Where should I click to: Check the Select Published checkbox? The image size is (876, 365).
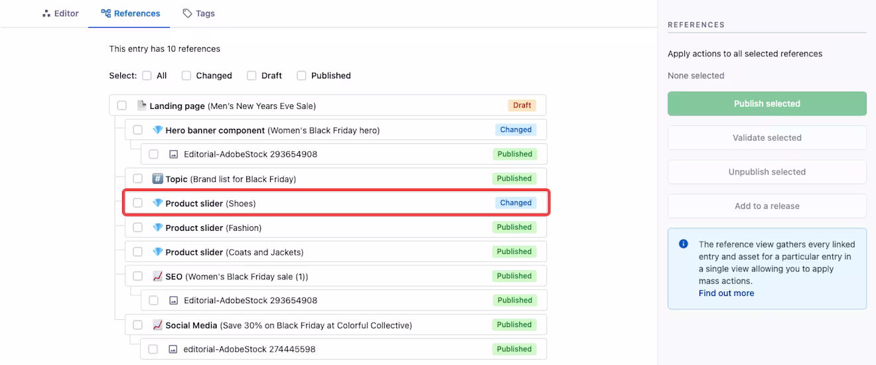point(301,76)
